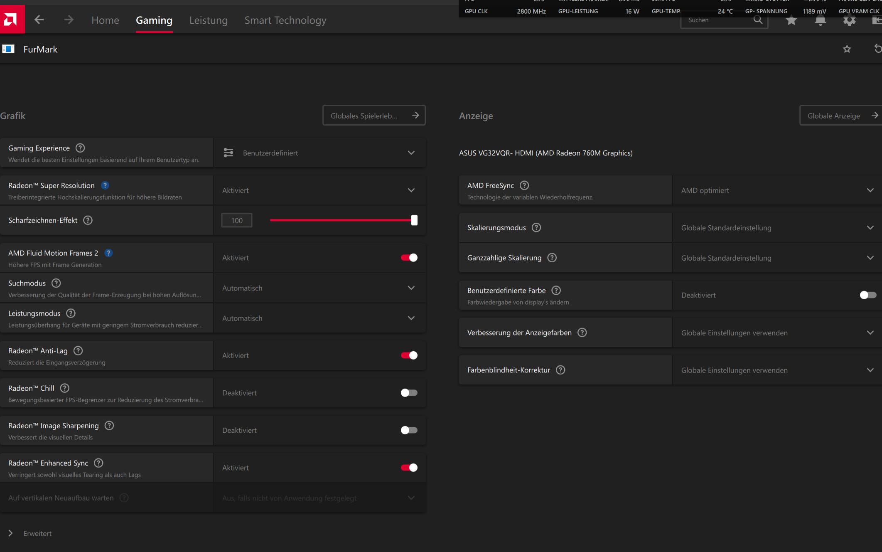Show help for Benutzerdefinierte Farbe

coord(556,291)
